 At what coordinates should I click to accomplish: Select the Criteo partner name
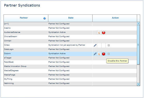7,45
